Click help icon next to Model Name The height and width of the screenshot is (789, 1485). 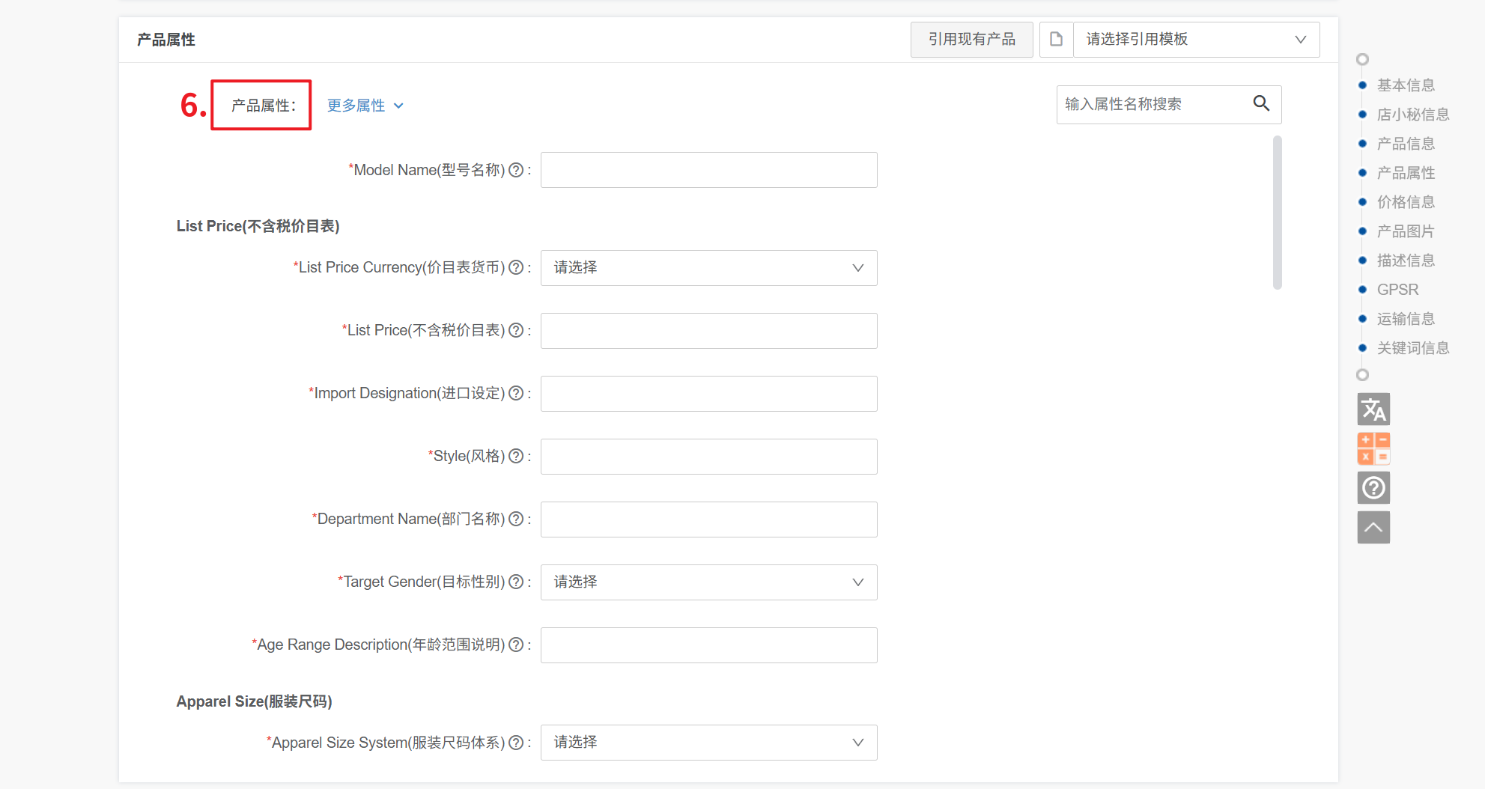515,170
